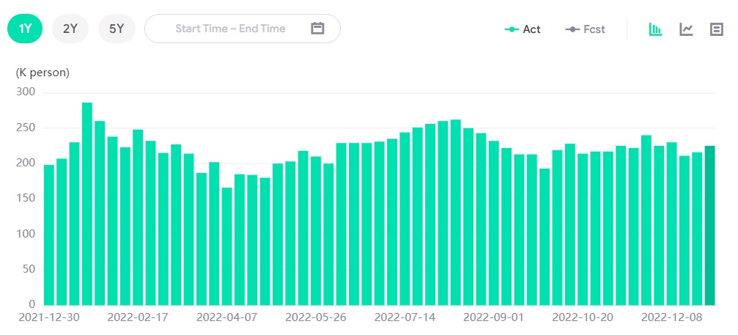
Task: Click the 300 y-axis value label
Action: tap(26, 92)
